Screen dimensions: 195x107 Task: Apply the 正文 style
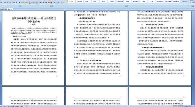pos(71,1)
